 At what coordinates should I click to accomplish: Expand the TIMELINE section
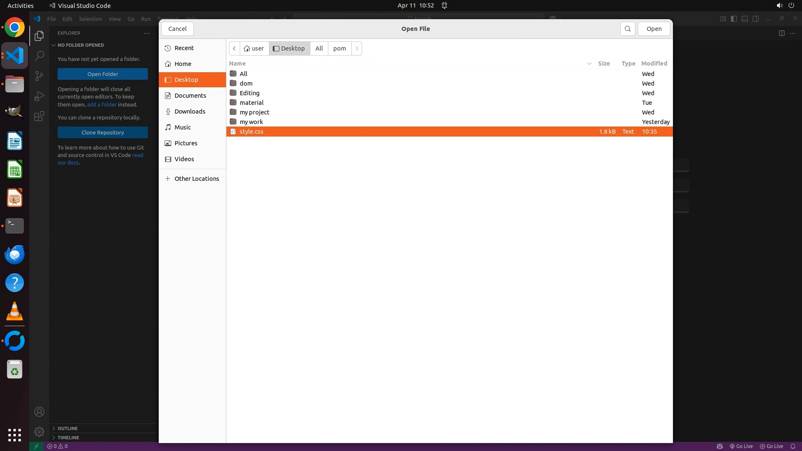pyautogui.click(x=68, y=438)
